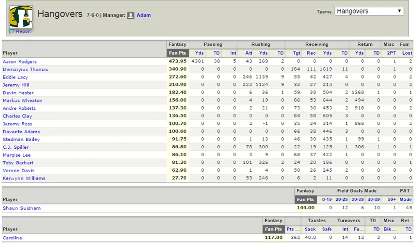Sort by Receiving Tgt column header
Viewport: 416px width, 244px height.
[296, 53]
